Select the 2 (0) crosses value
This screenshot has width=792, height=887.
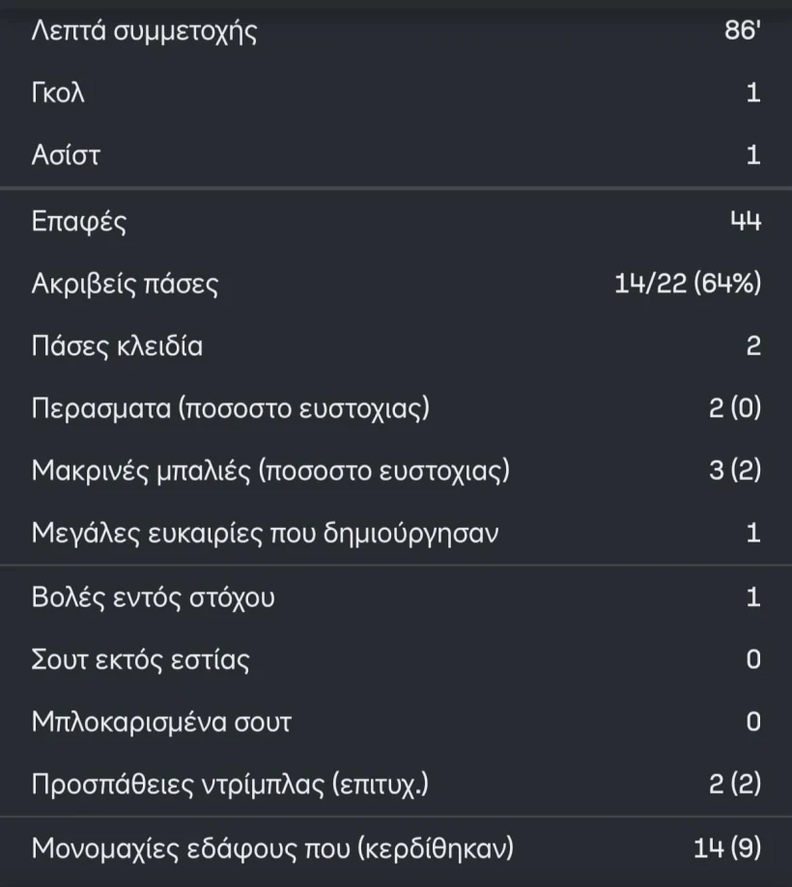point(734,408)
